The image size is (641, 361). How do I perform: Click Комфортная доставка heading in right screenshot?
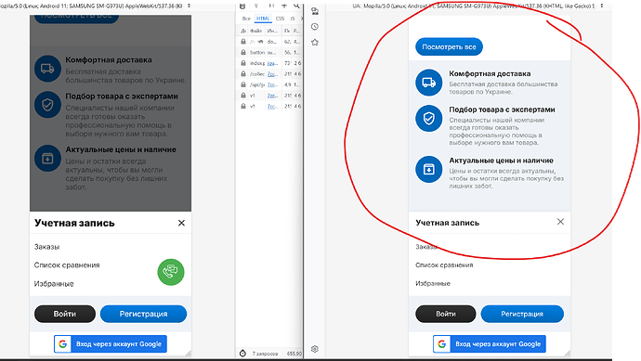point(490,73)
